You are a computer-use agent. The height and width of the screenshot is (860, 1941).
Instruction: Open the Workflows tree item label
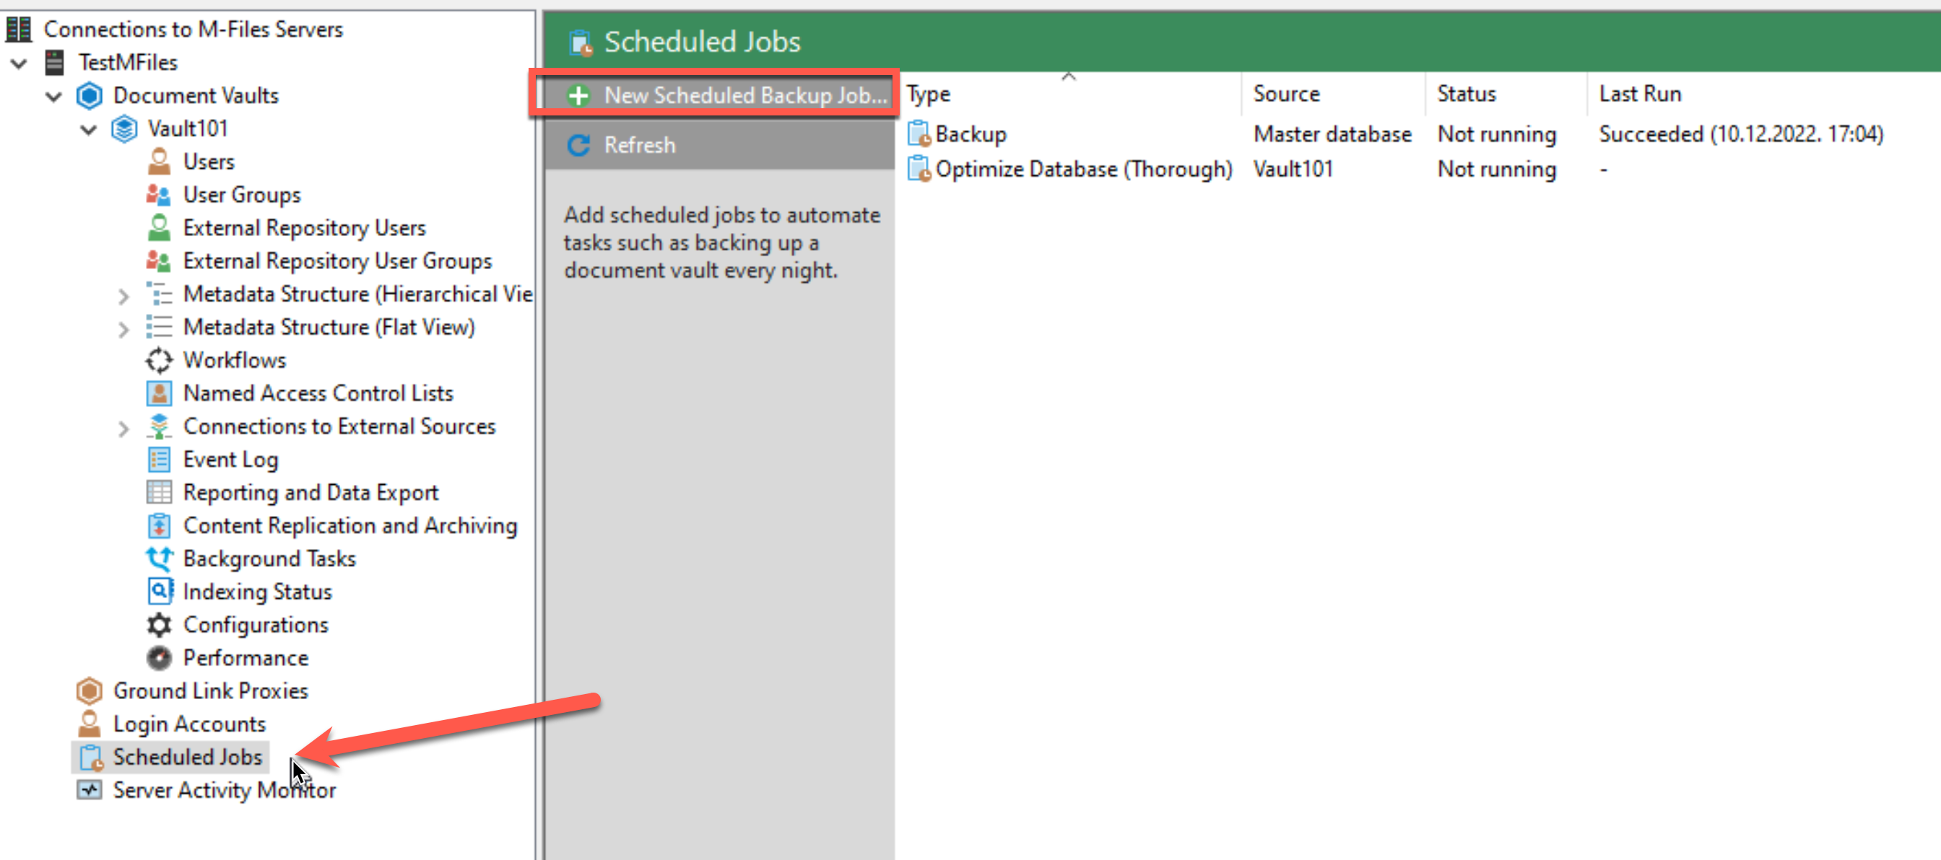235,360
